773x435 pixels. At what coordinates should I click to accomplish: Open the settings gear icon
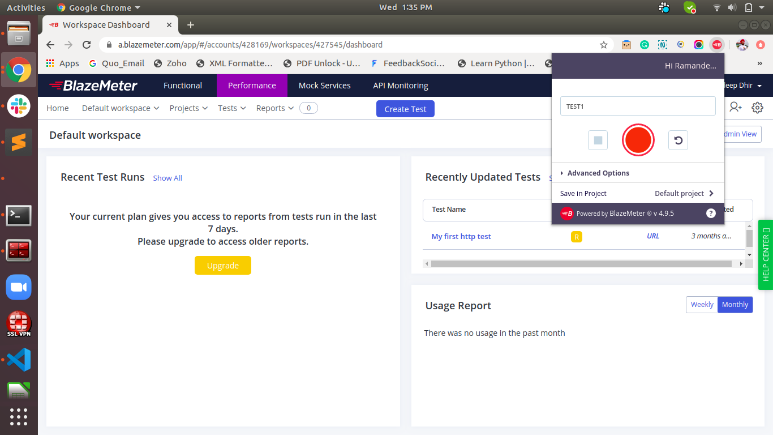[757, 108]
